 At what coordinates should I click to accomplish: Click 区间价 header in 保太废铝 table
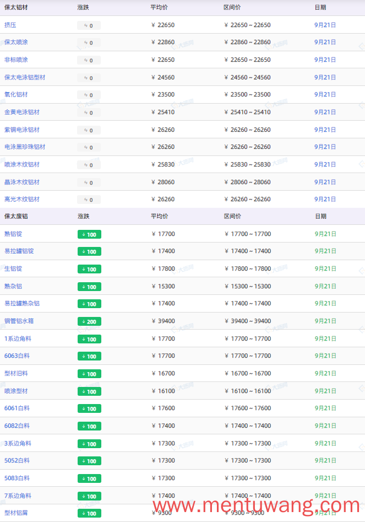[x=232, y=217]
